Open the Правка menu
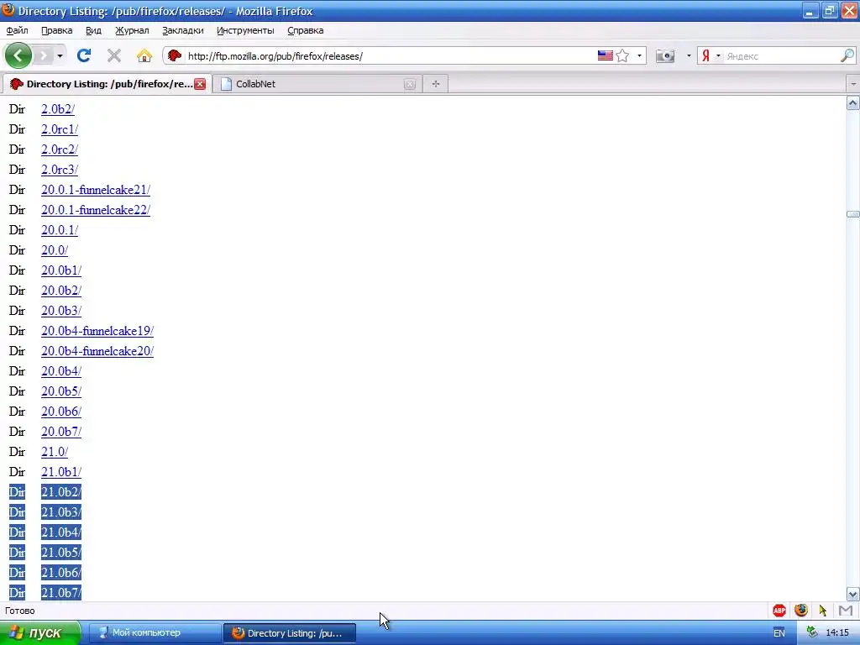 56,31
